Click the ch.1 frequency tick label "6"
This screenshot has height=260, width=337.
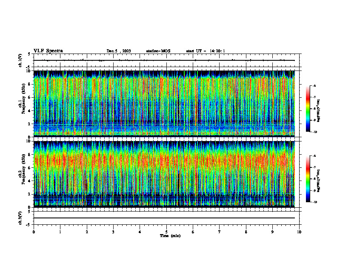click(x=30, y=97)
